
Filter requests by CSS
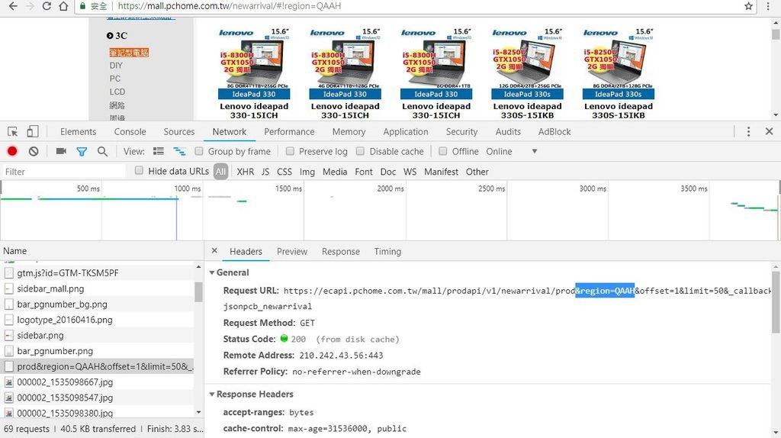point(284,172)
